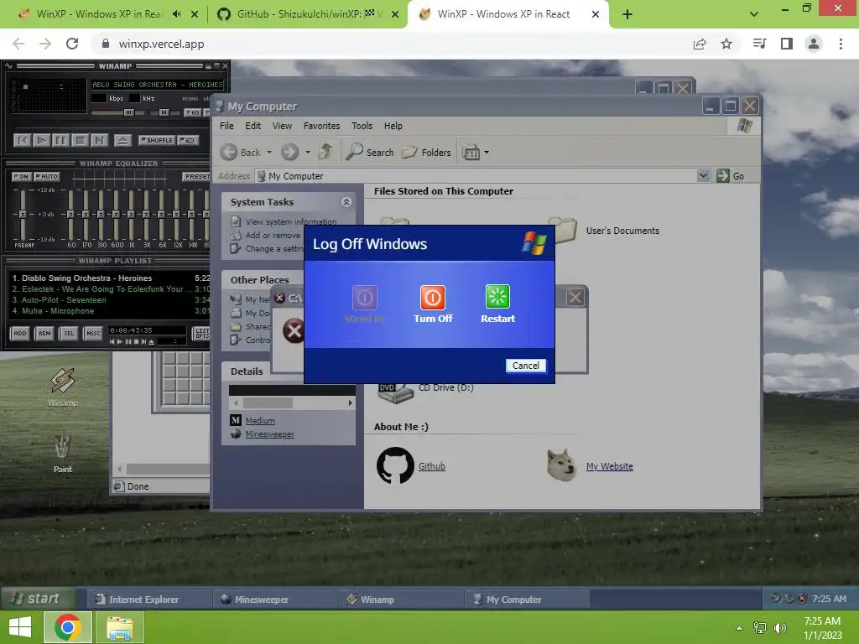The height and width of the screenshot is (644, 859).
Task: Open the Minesweeper link in Details
Action: click(x=269, y=434)
